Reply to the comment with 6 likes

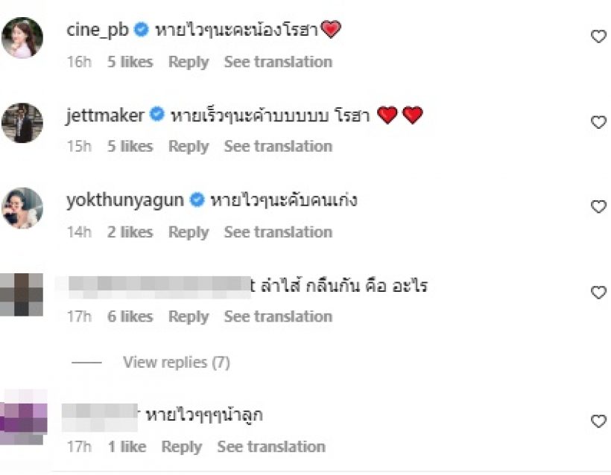pyautogui.click(x=188, y=317)
